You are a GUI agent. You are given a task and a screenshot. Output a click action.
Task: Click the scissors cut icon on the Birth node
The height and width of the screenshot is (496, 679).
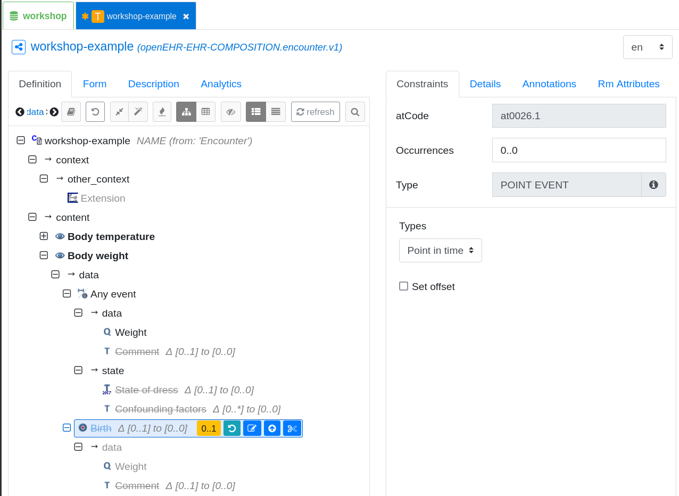tap(292, 428)
